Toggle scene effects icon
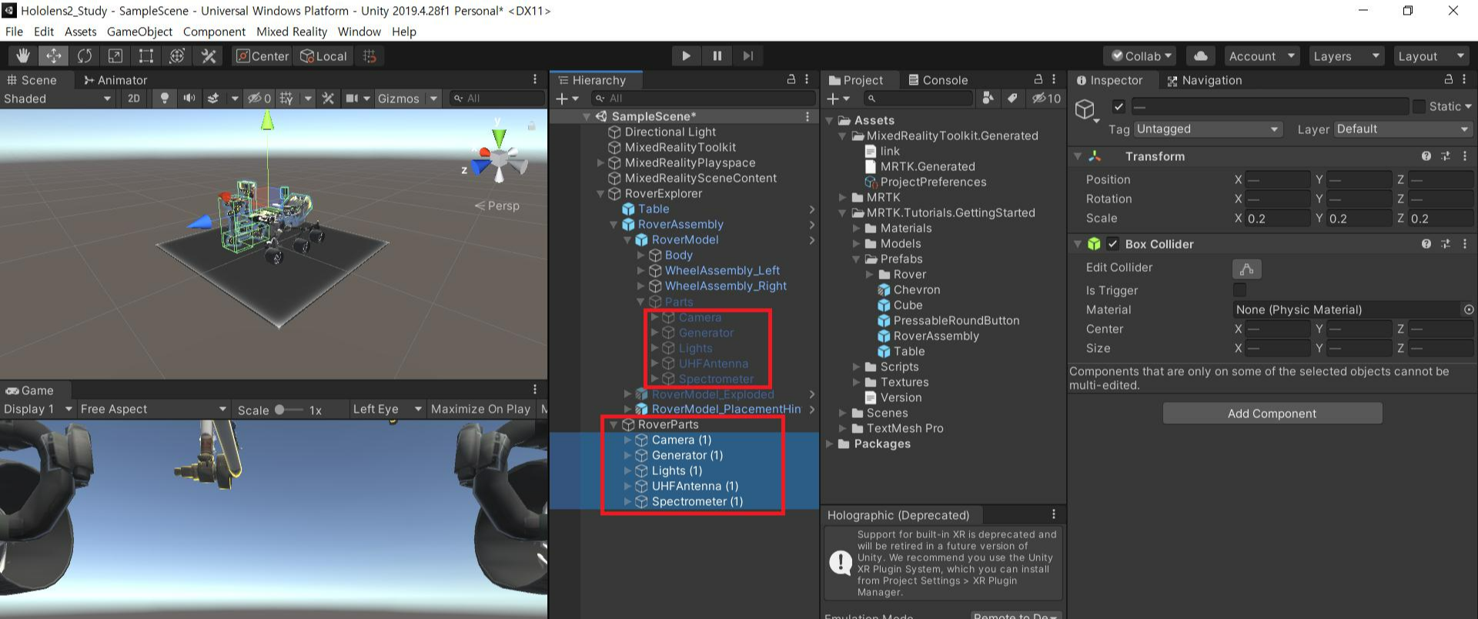The image size is (1478, 619). point(213,99)
